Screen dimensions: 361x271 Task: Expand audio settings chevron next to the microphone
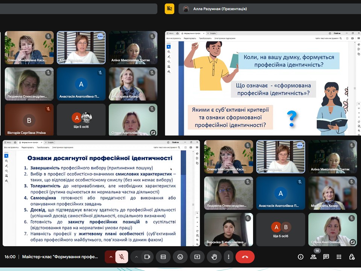(111, 257)
